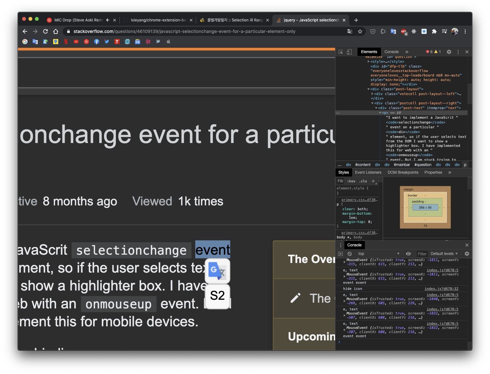Toggle live expression eye icon in console
The width and height of the screenshot is (490, 374).
coord(408,254)
